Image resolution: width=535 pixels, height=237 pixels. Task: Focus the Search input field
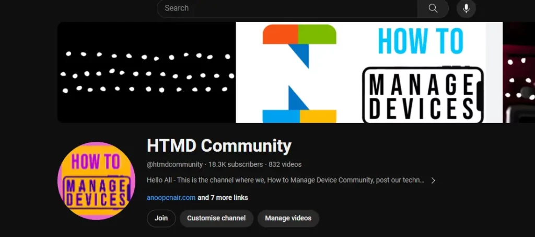(287, 8)
